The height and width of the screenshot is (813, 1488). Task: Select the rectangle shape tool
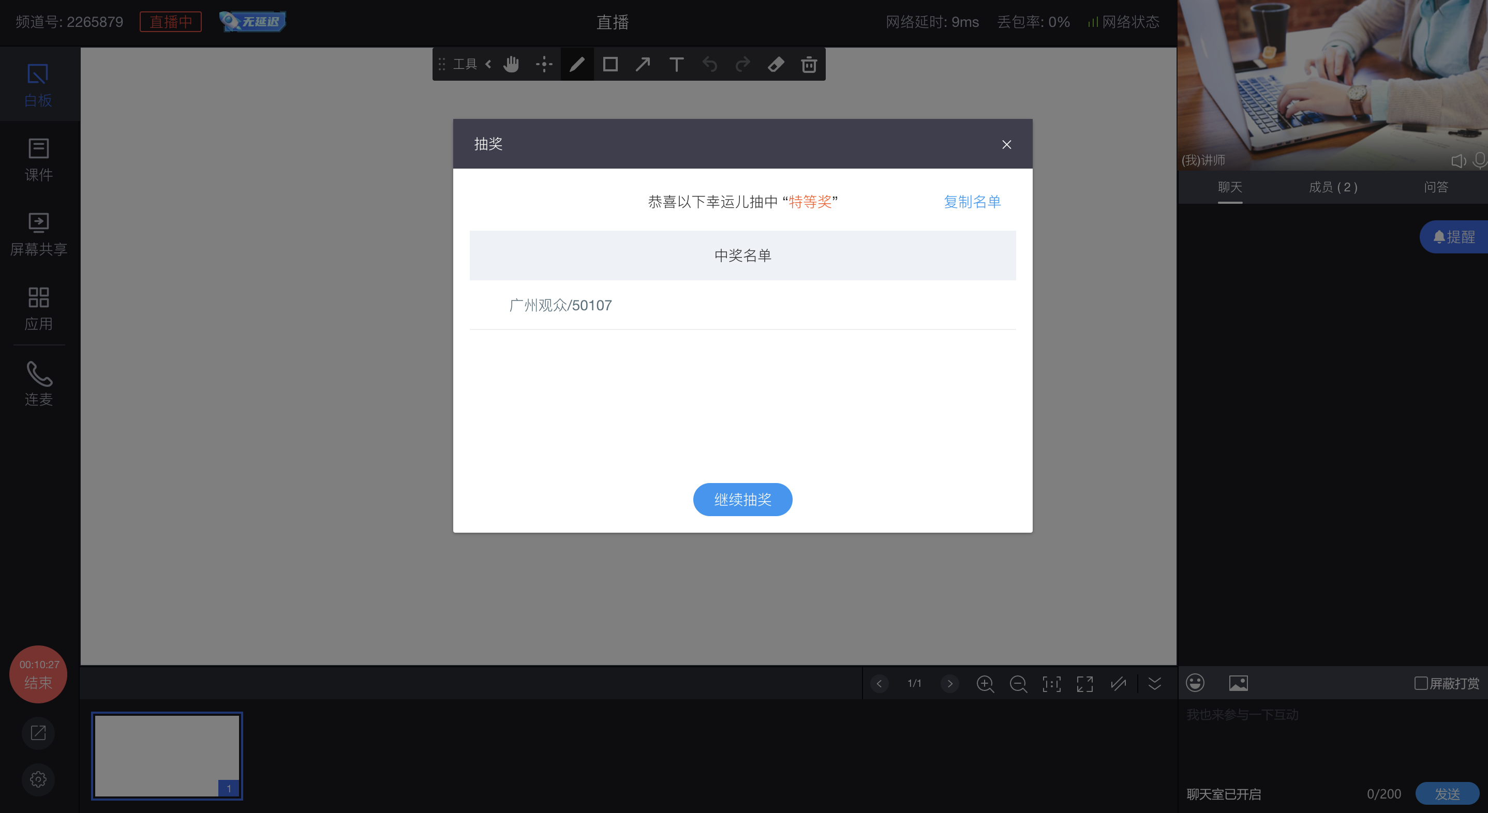tap(610, 64)
